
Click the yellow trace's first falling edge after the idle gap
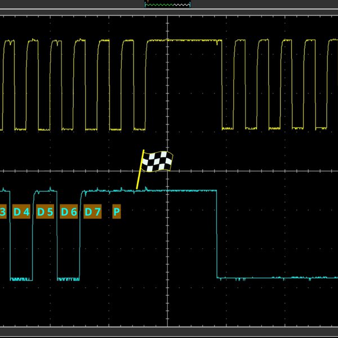coord(223,84)
